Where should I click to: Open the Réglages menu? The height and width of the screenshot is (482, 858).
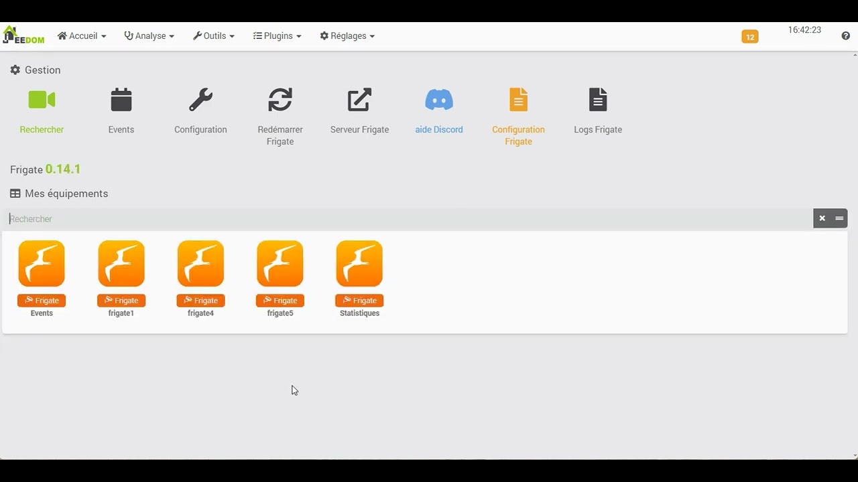tap(347, 36)
